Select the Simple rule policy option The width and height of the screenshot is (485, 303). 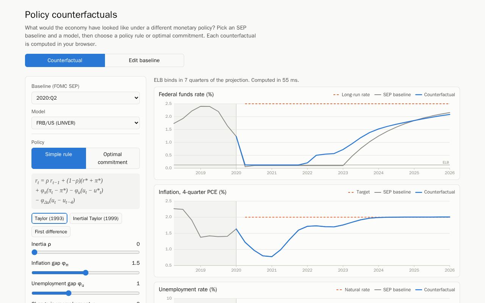(x=59, y=158)
